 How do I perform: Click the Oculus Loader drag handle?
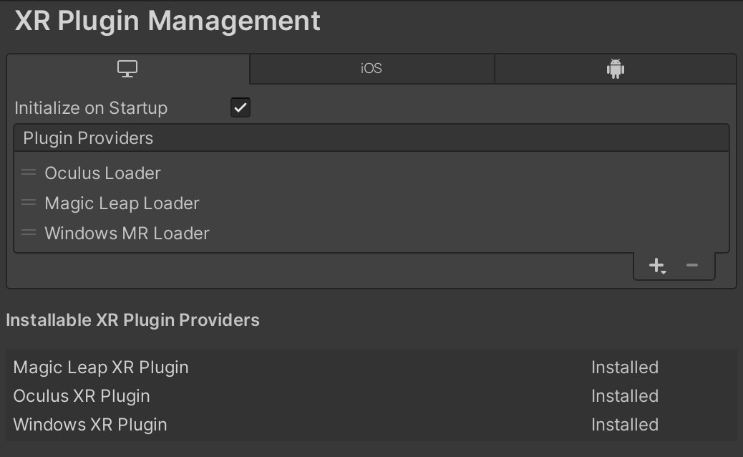coord(29,173)
